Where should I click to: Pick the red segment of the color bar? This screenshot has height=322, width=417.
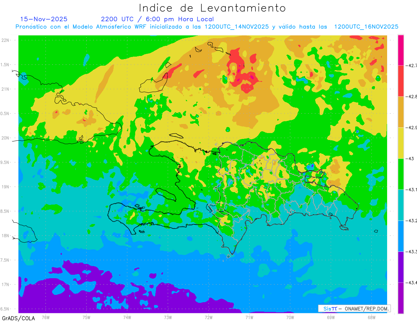[x=401, y=81]
